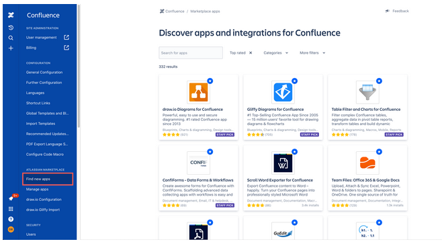Remove the Top rated filter with X

point(251,53)
